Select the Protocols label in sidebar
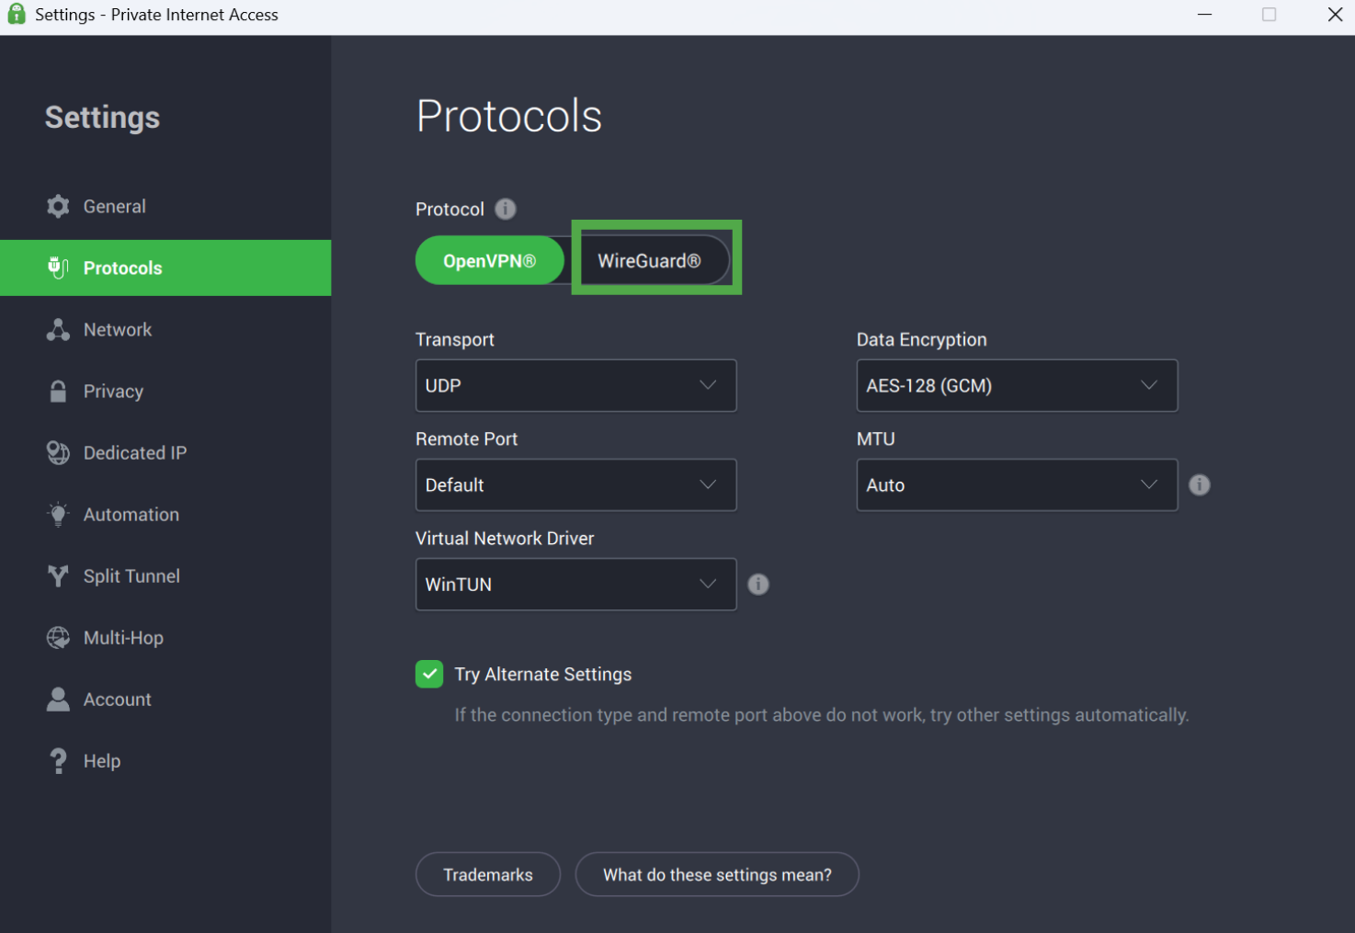Screen dimensions: 1355x933 coord(122,267)
